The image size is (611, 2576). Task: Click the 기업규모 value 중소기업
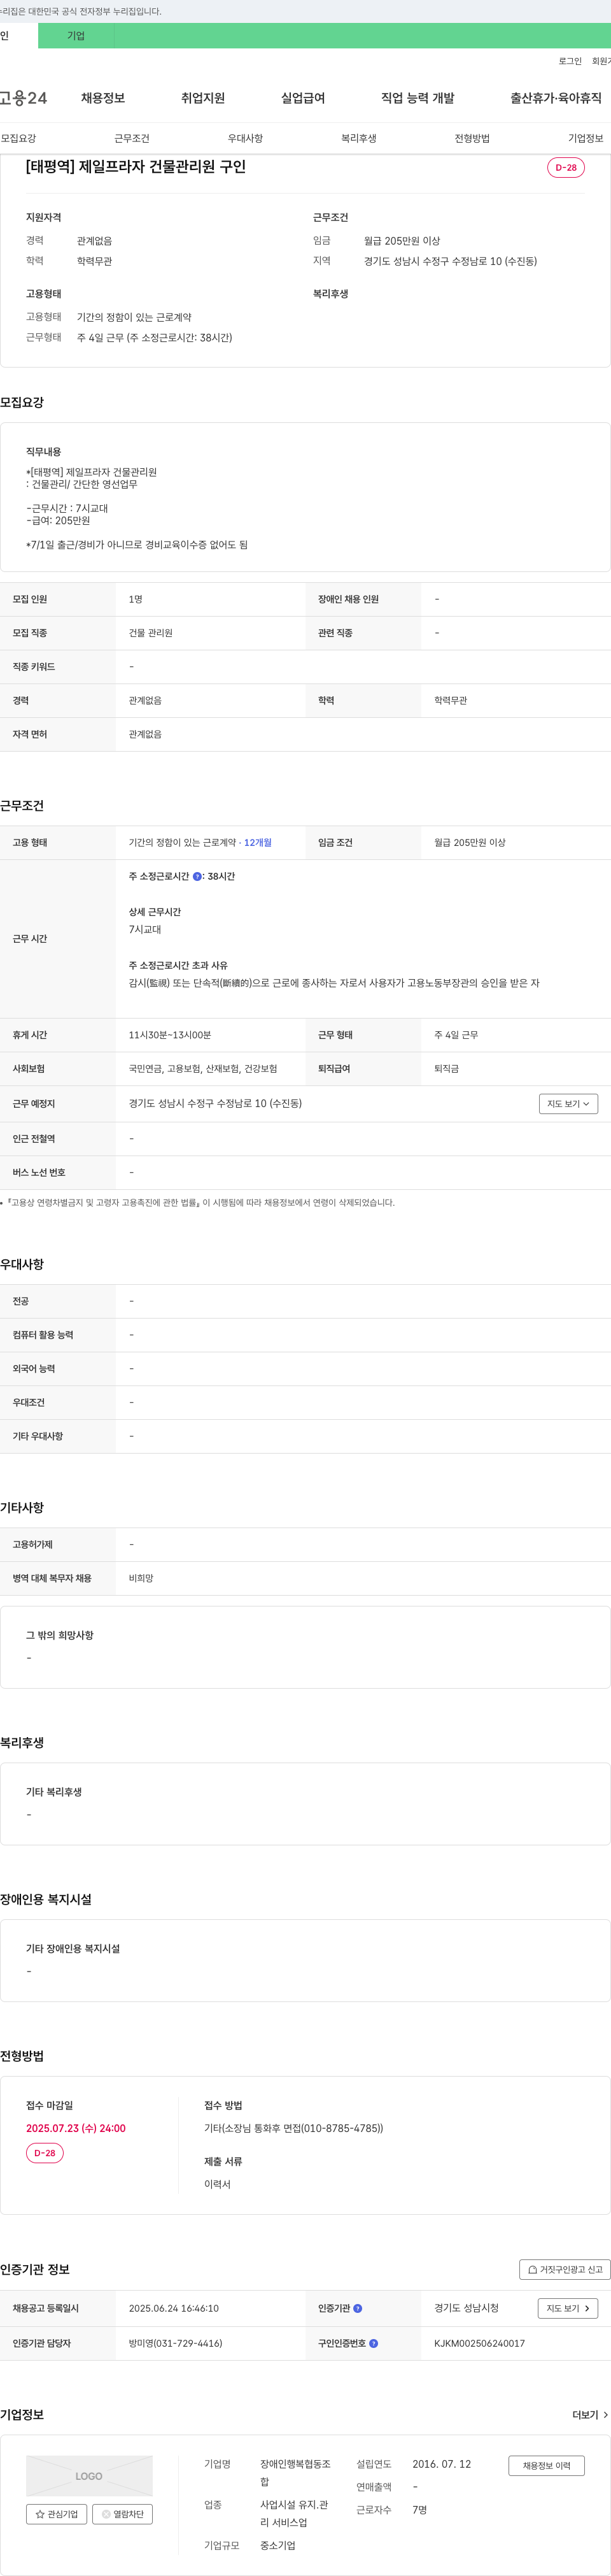tap(277, 2546)
